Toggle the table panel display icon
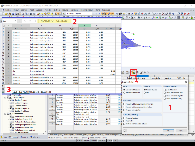This screenshot has width=195, height=146. 60,14
